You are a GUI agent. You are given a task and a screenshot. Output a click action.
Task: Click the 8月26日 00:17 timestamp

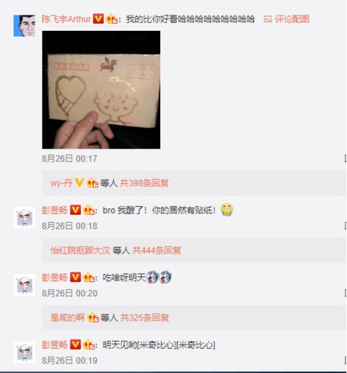[69, 159]
